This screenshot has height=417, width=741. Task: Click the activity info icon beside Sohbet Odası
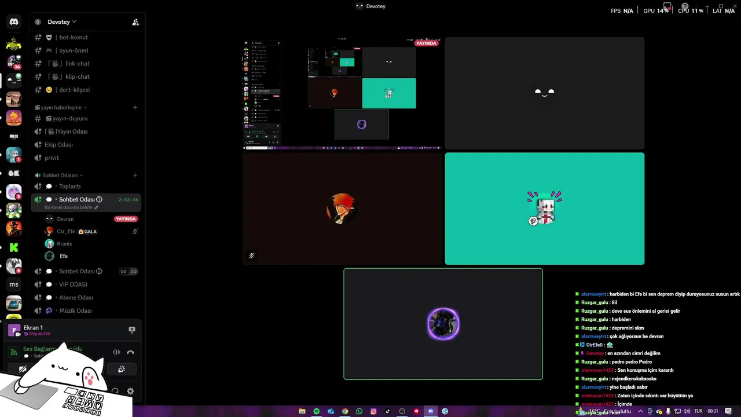[x=99, y=199]
